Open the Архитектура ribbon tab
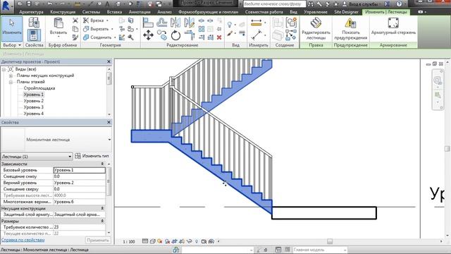451x254 pixels. tap(31, 12)
